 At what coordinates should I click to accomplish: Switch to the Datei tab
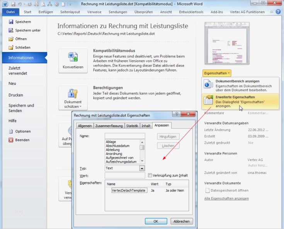[x=10, y=12]
